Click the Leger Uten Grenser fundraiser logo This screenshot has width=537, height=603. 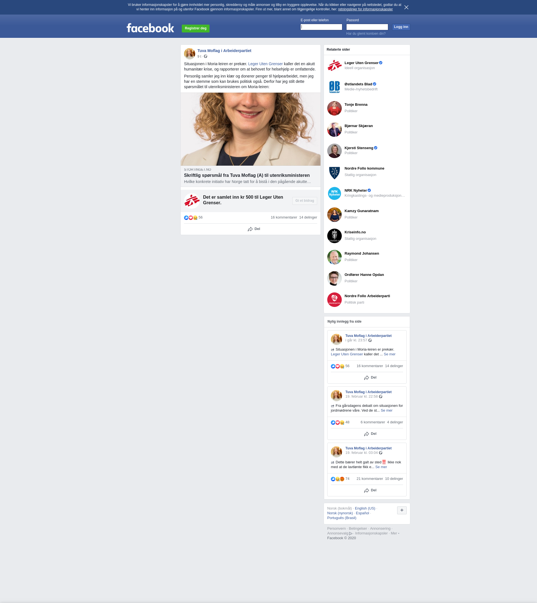coord(192,201)
